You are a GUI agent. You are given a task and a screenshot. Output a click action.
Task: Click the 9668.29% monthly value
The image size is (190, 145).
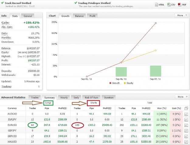pos(34,38)
